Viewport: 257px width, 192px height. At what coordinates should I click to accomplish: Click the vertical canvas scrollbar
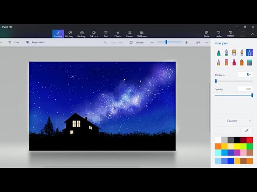point(209,107)
